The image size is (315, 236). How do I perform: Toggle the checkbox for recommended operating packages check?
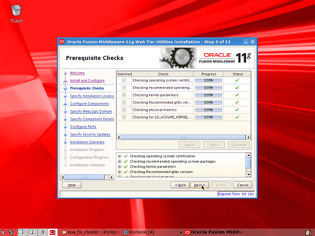[124, 88]
